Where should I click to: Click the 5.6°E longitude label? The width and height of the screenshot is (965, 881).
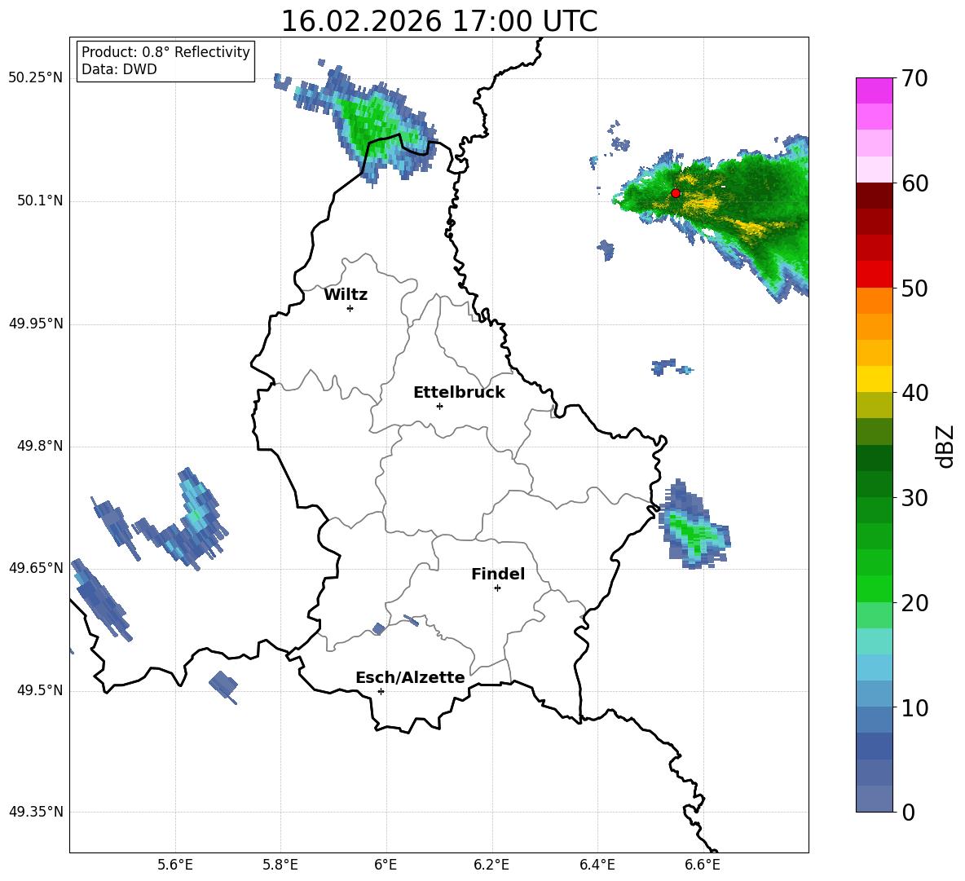click(x=175, y=865)
